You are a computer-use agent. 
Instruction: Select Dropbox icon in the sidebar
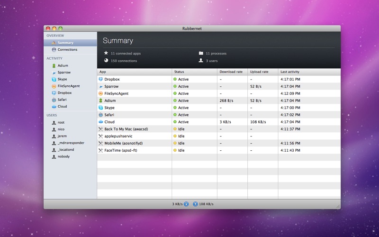(54, 93)
